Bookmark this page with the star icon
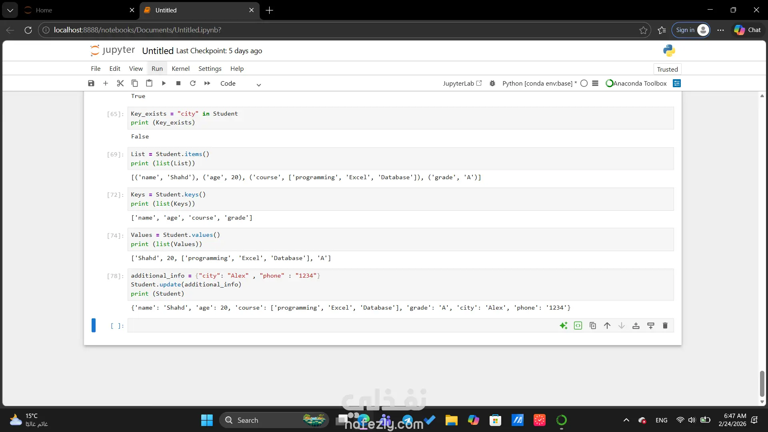Screen dimensions: 768x432 click(x=643, y=30)
